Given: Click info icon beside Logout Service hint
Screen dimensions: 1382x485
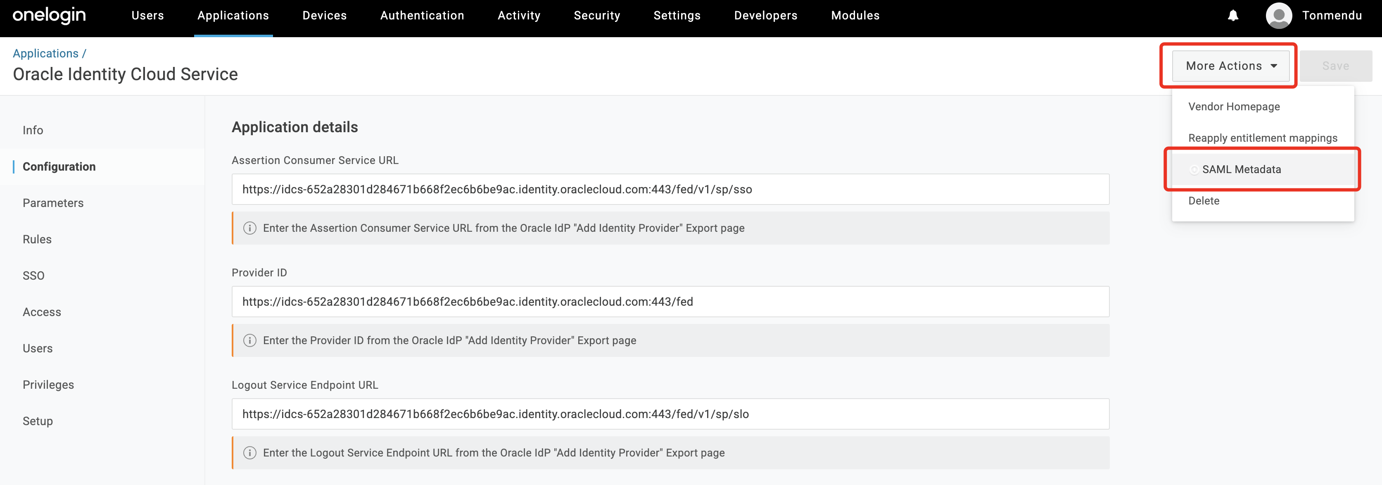Looking at the screenshot, I should [249, 453].
